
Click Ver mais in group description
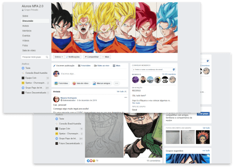click(136, 103)
